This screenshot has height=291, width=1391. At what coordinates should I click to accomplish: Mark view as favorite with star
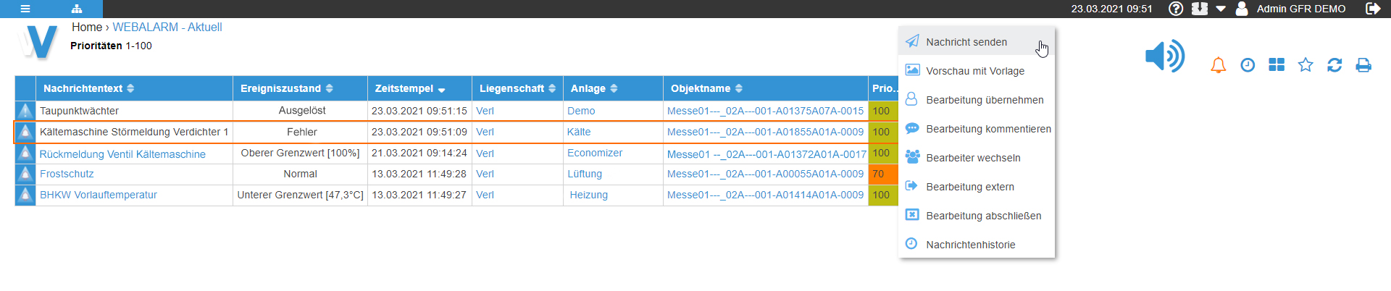point(1306,65)
